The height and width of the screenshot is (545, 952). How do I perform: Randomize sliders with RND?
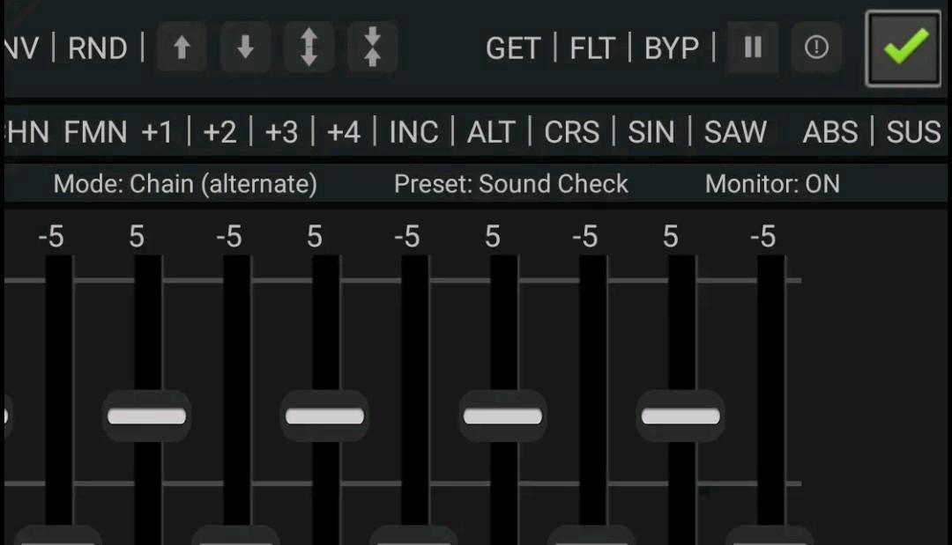tap(99, 48)
